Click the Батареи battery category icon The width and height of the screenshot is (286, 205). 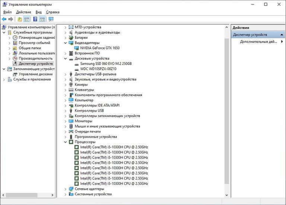coord(71,38)
